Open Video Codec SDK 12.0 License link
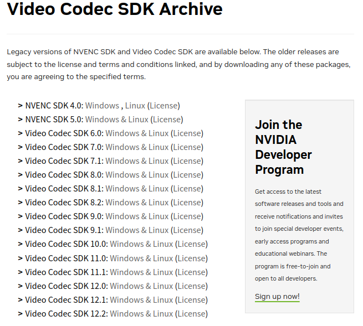 [191, 287]
